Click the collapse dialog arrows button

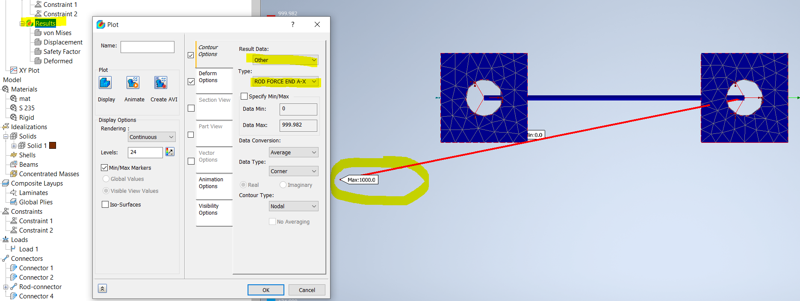tap(102, 289)
